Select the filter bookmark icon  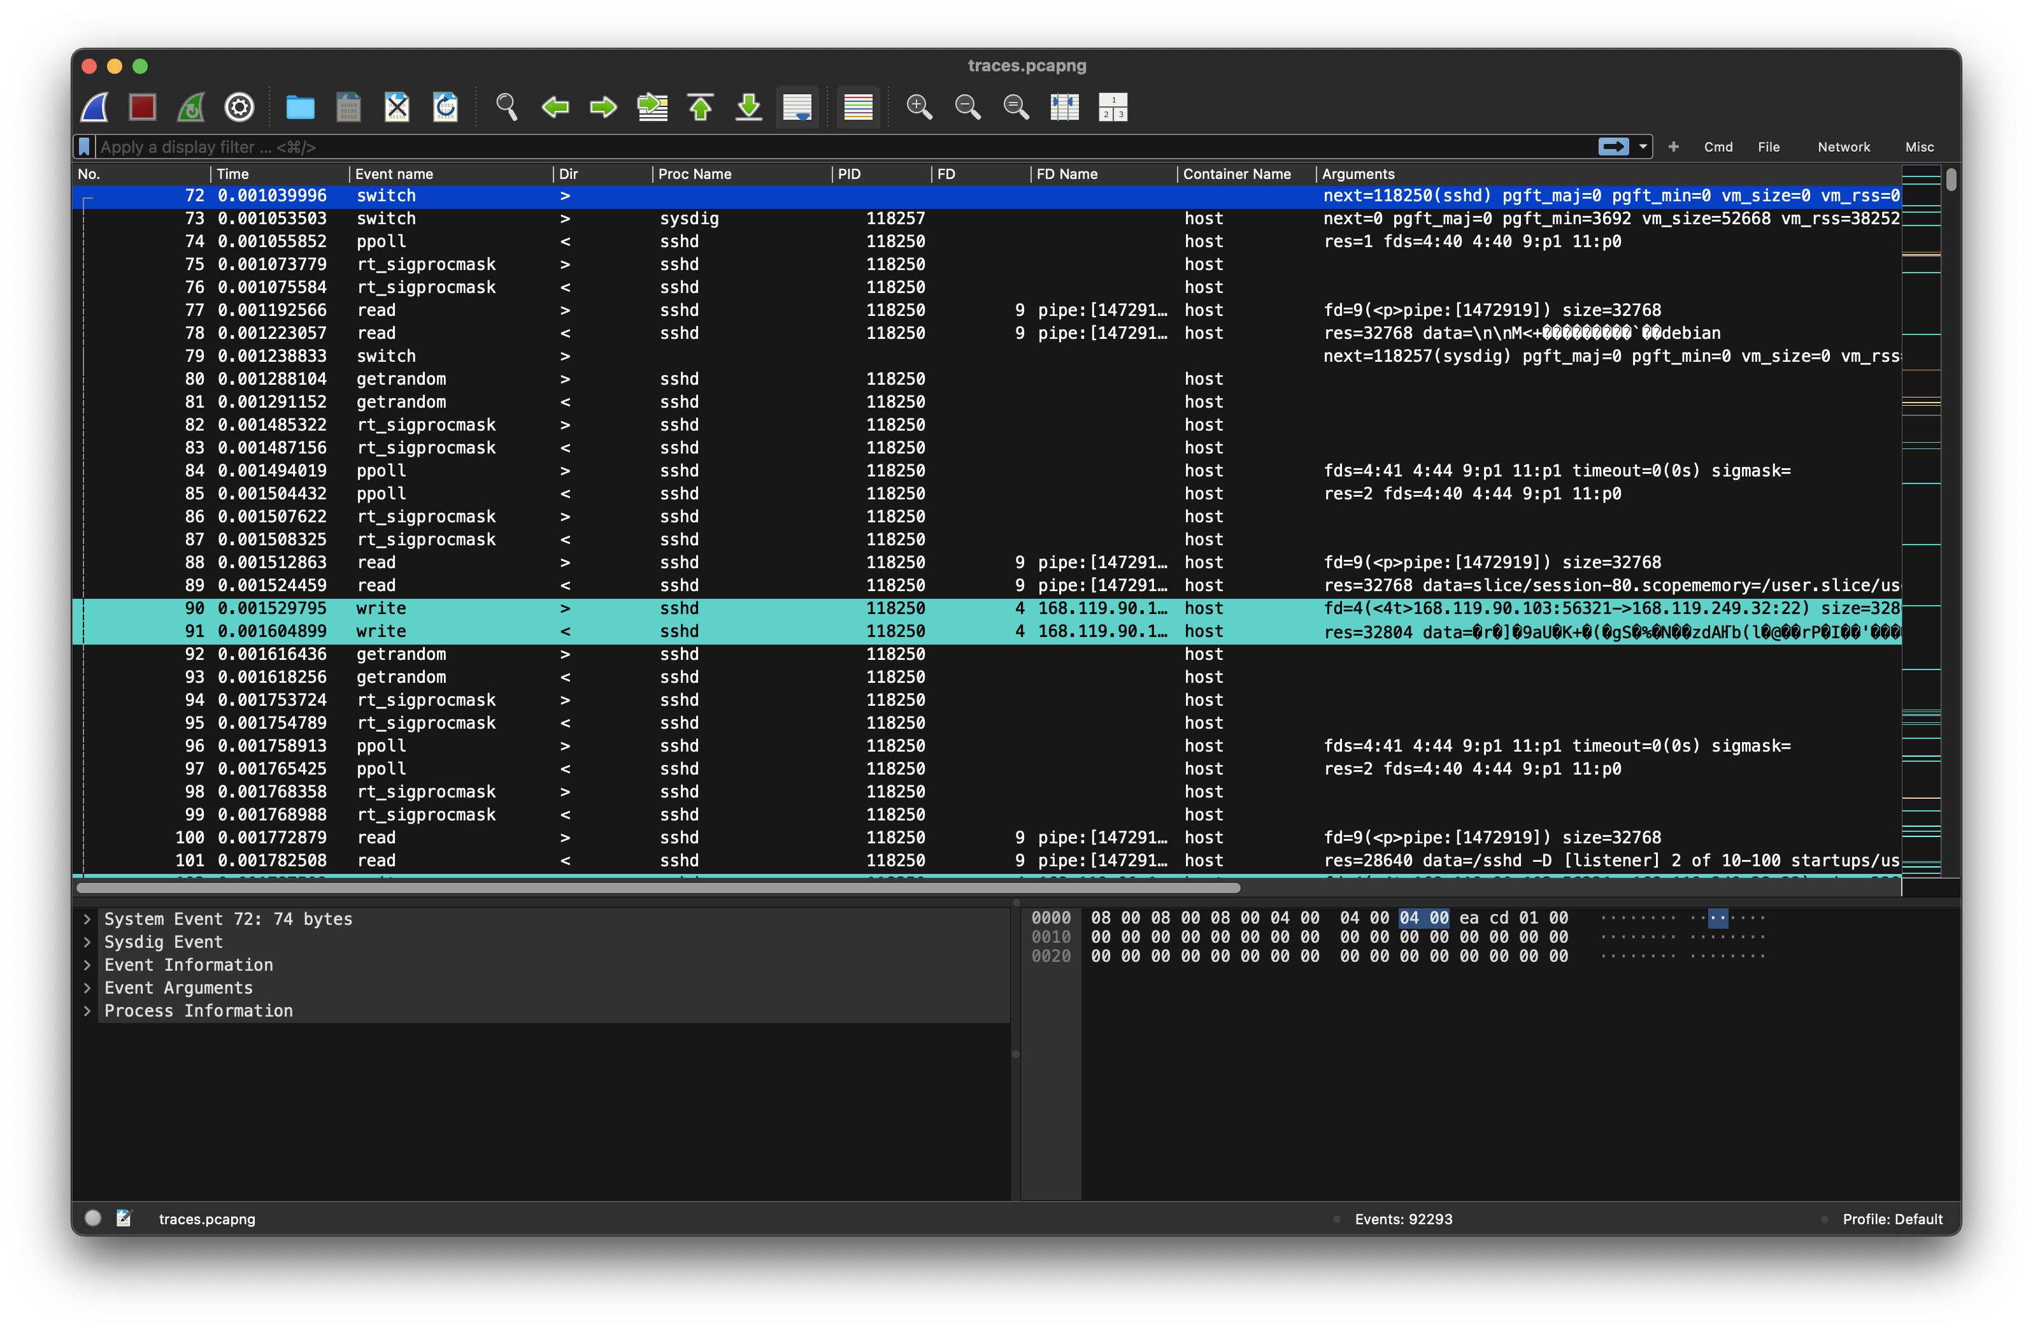[83, 146]
